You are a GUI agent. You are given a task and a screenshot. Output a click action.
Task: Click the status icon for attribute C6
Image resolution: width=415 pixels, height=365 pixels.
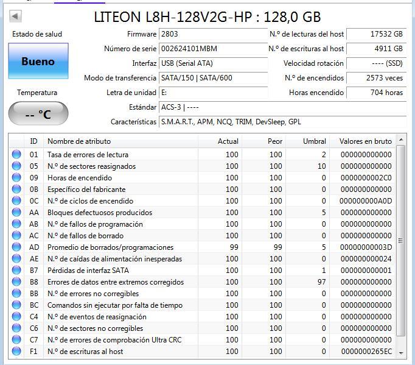click(x=16, y=328)
